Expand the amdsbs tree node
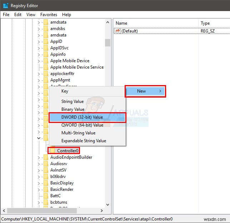Image resolution: width=230 pixels, height=223 pixels. [x=39, y=29]
